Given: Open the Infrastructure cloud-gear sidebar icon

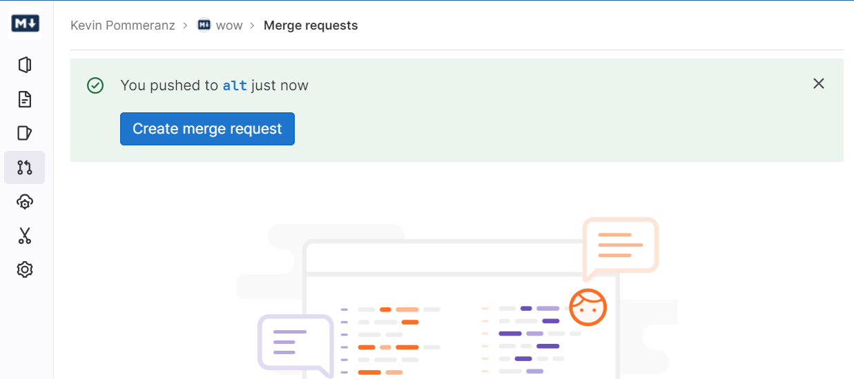Looking at the screenshot, I should point(25,201).
